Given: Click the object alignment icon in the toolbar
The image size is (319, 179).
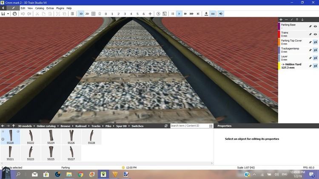Looking at the screenshot, I should tap(72, 14).
